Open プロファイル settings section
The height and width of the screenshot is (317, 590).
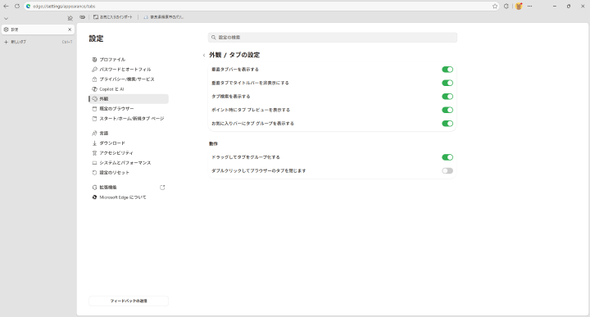point(129,60)
